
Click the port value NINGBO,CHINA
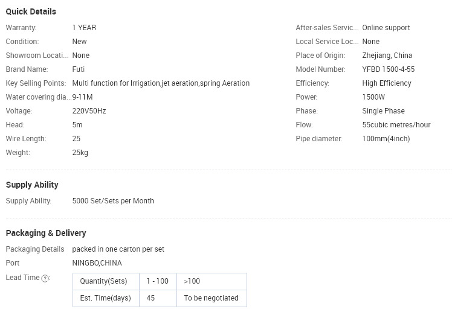point(97,263)
